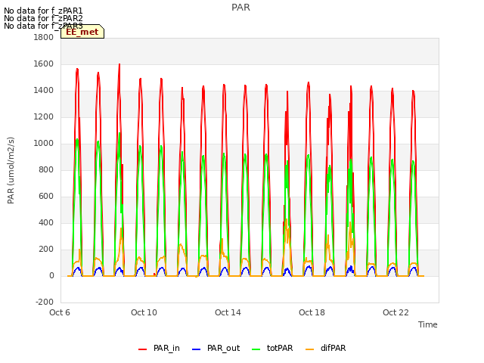Click the 1000 y-axis tick label
Viewport: 484px width, 363px height.
point(44,143)
